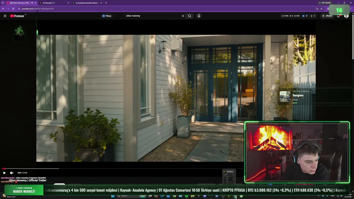Open the account avatar menu
Viewport: 354px width, 199px height.
tap(346, 16)
